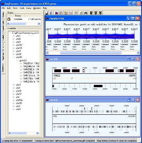The image size is (142, 143).
Task: Open the Tools menu
Action: [x=22, y=8]
